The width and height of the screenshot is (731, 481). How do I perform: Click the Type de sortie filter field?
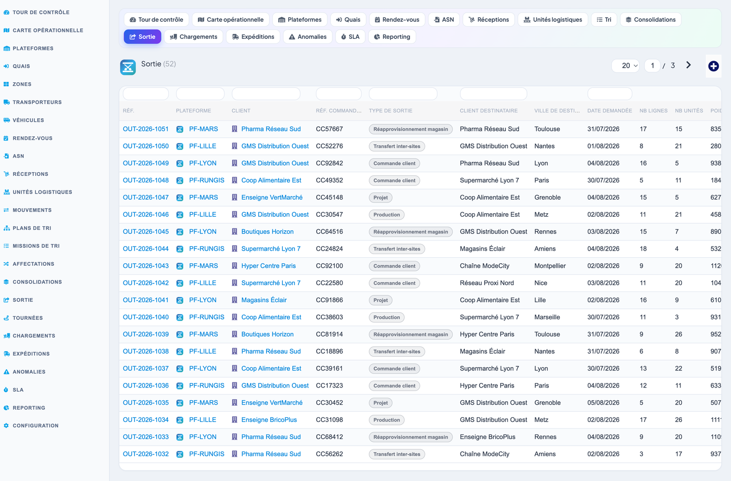[403, 94]
